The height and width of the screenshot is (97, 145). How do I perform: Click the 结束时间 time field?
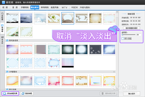pyautogui.click(x=136, y=21)
